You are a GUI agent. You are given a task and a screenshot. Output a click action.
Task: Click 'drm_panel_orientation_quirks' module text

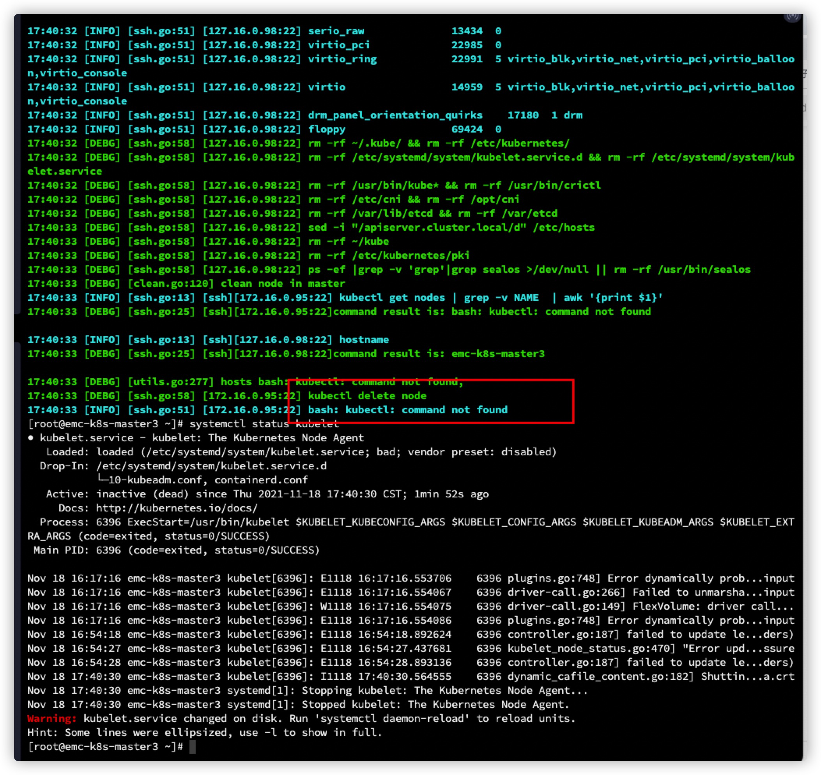[395, 115]
